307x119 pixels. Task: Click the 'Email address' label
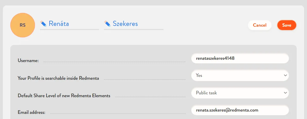click(31, 112)
